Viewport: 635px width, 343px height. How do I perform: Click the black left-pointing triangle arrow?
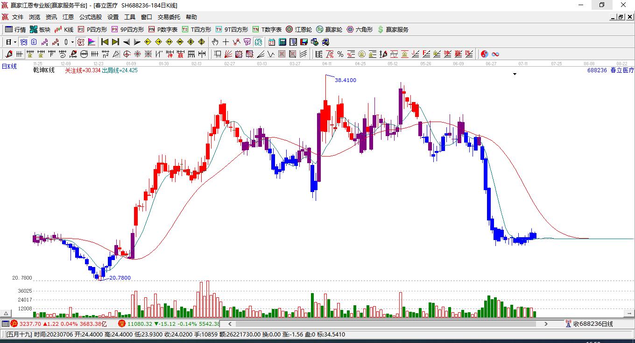click(127, 42)
